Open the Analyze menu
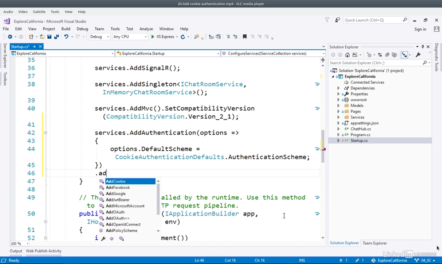Viewport: 442px width, 264px height. (x=146, y=29)
